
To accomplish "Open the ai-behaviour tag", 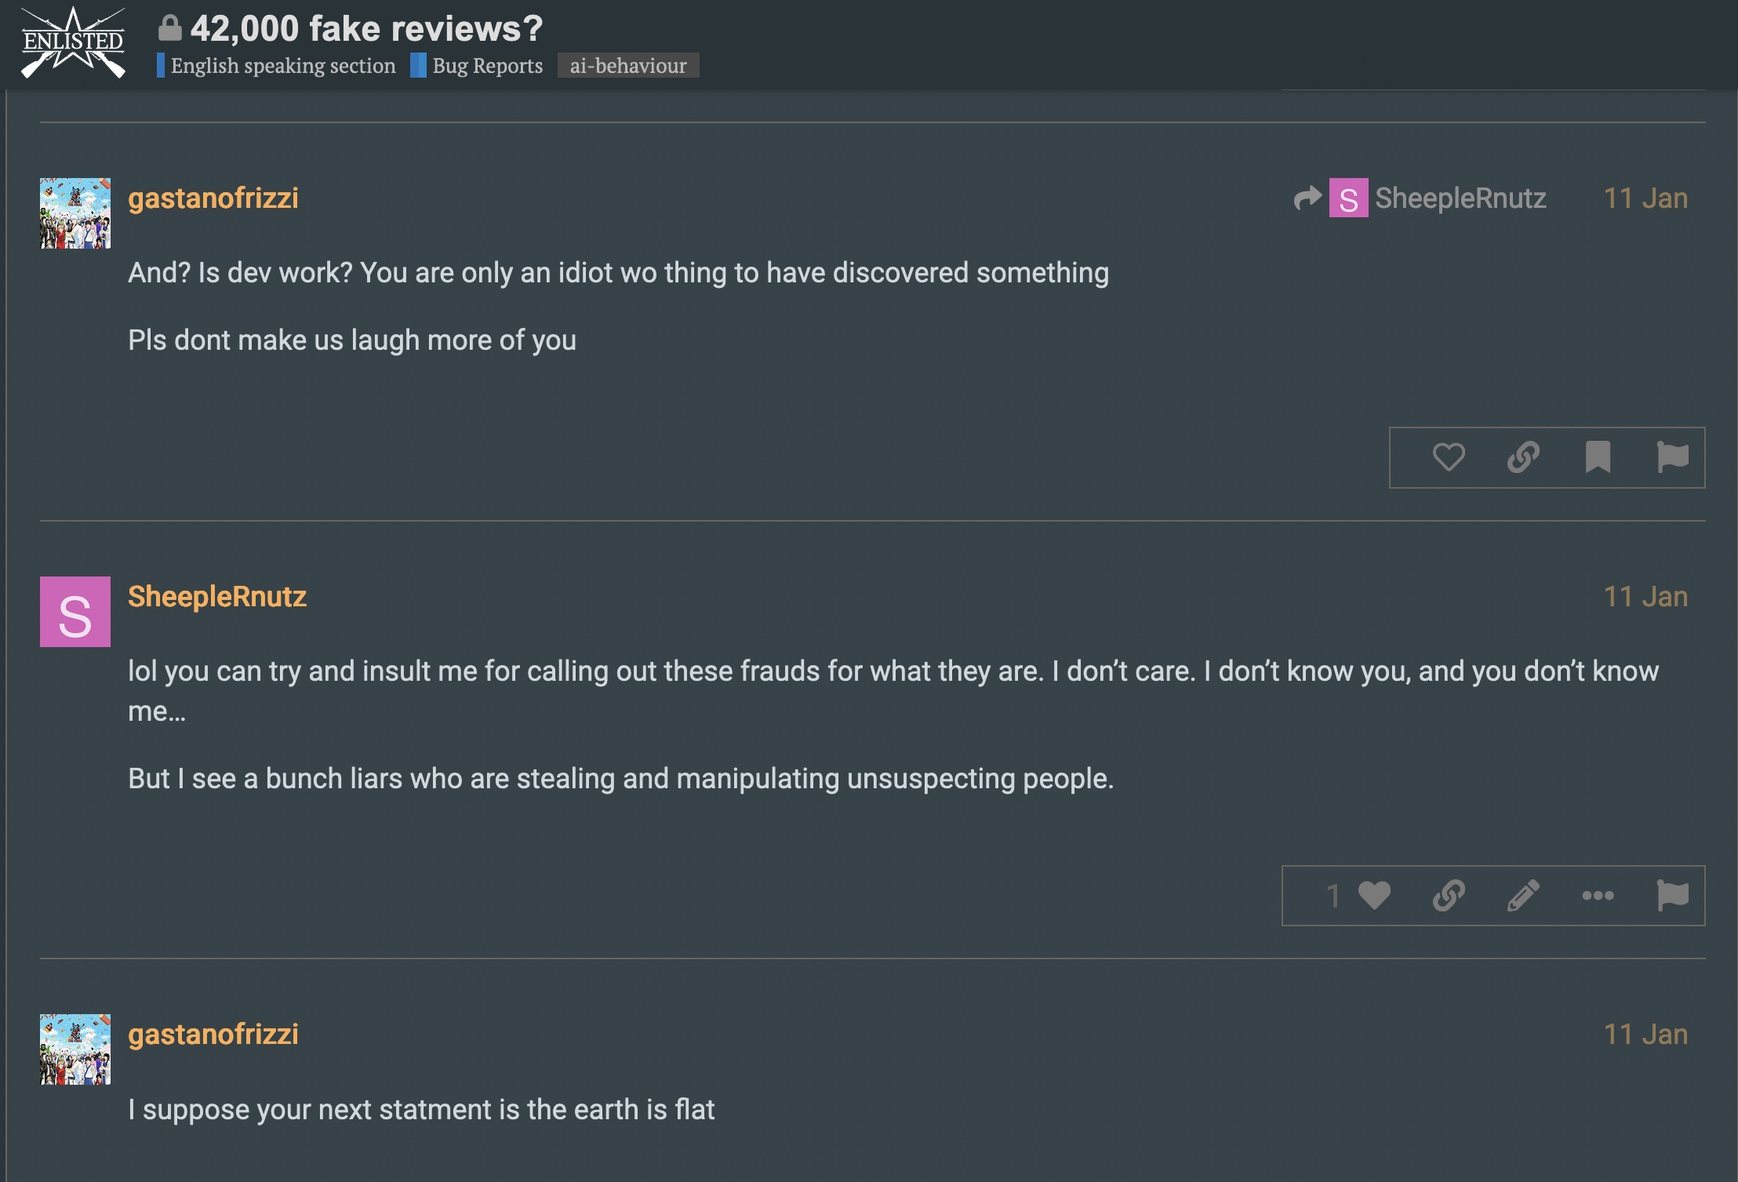I will click(628, 65).
